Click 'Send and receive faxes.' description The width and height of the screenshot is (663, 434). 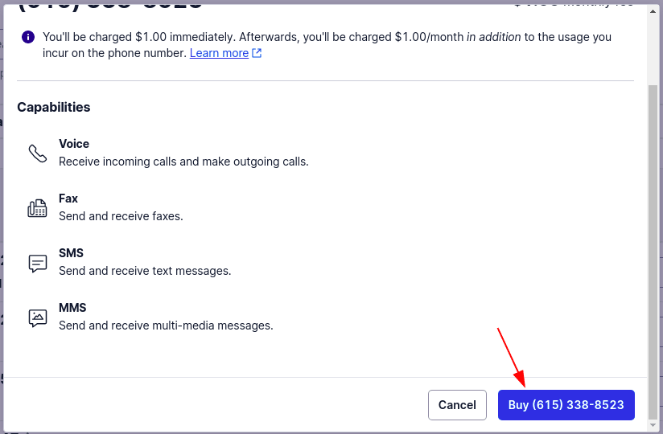pos(121,216)
